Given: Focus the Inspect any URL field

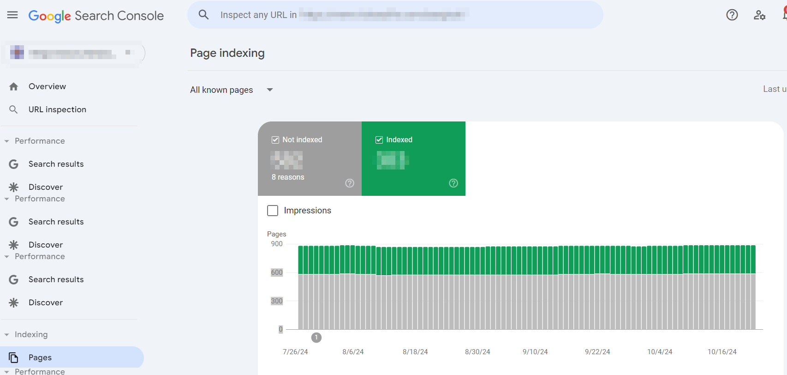Looking at the screenshot, I should (x=395, y=15).
